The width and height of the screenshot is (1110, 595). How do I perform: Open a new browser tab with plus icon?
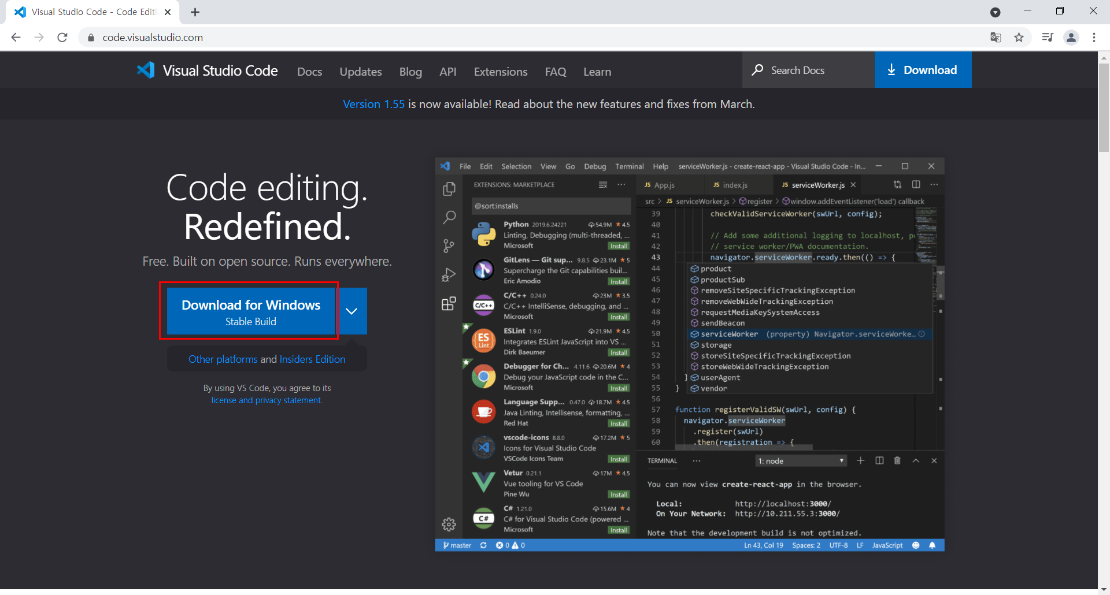point(195,12)
